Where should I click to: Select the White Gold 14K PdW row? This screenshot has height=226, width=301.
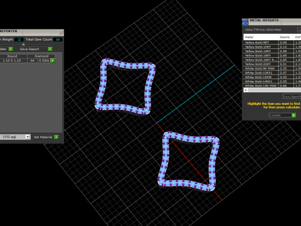272,85
